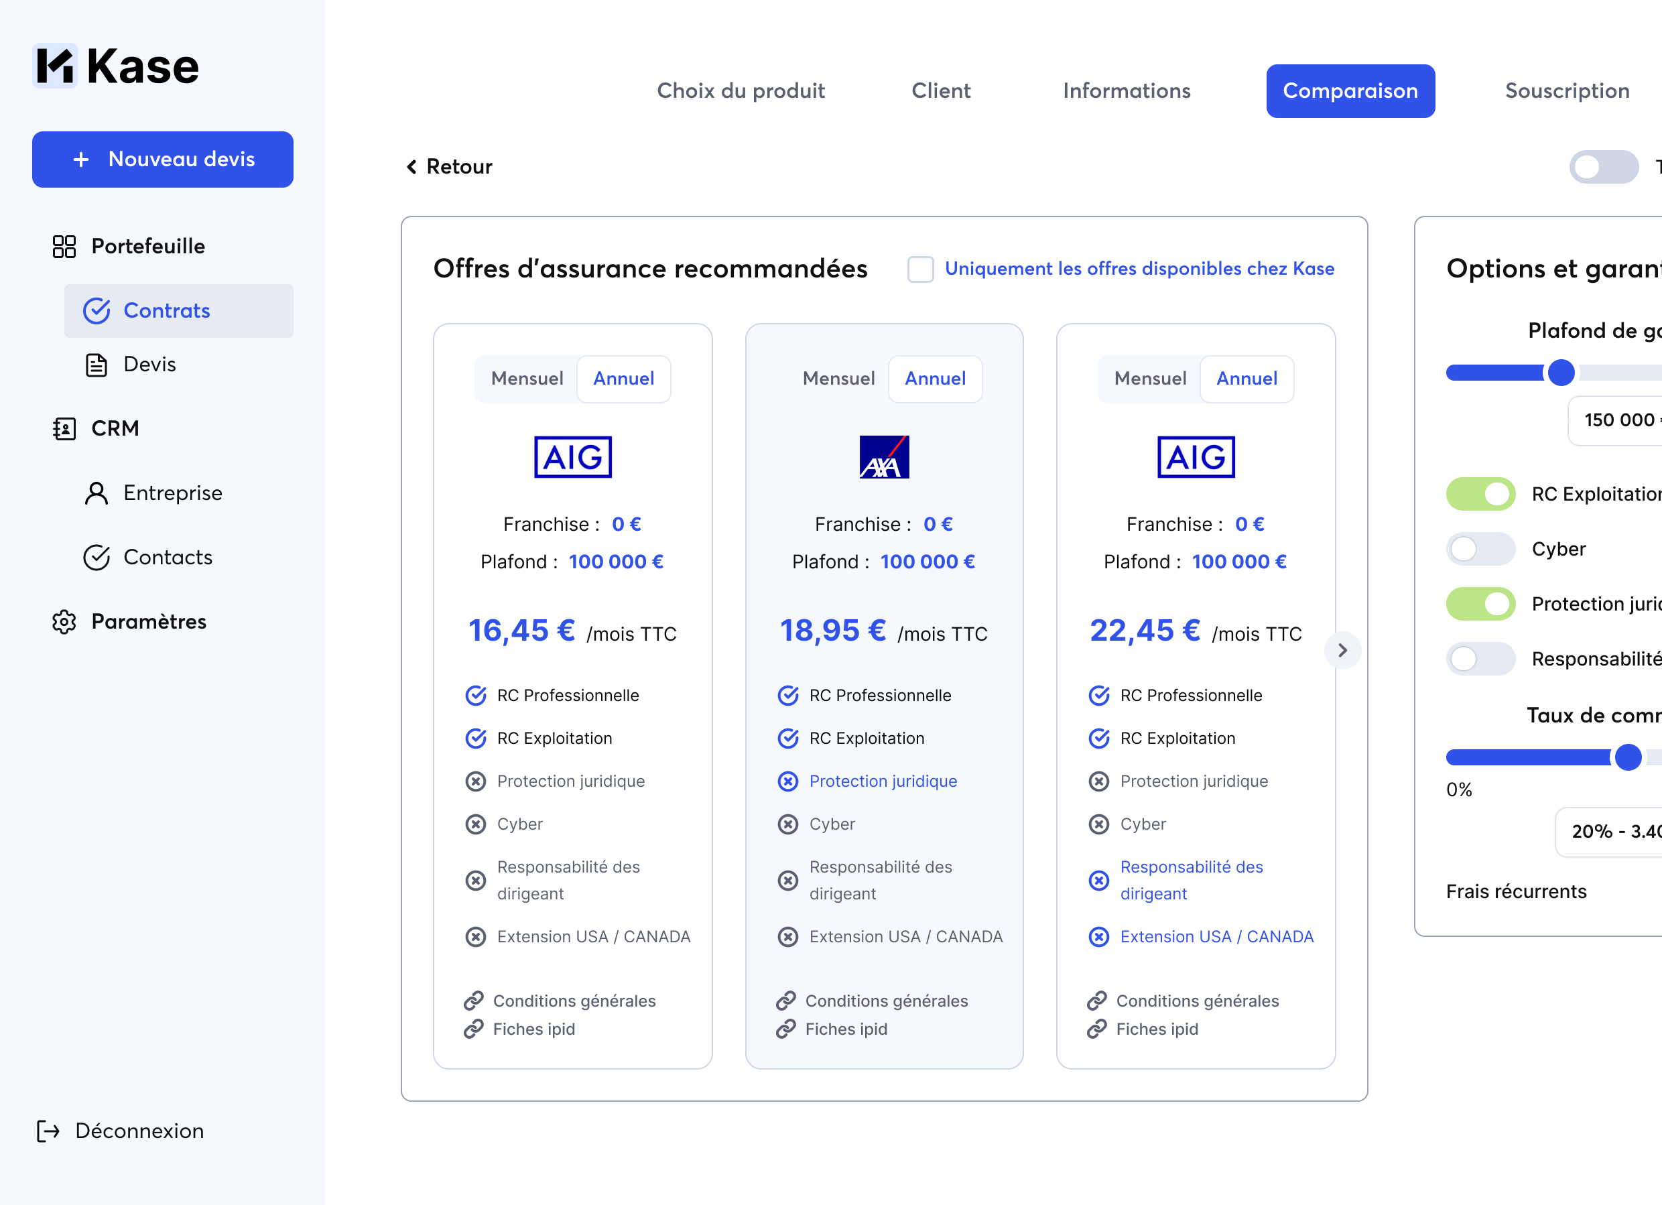Click the plus icon on Nouveau devis

click(80, 159)
